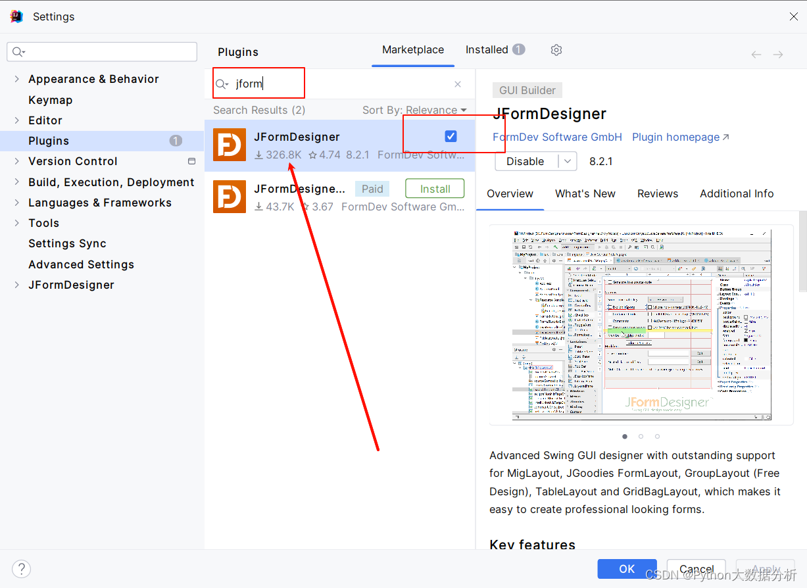Screen dimensions: 807x588
Task: Expand Appearance & Behavior settings
Action: 16,79
